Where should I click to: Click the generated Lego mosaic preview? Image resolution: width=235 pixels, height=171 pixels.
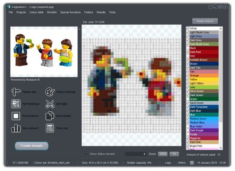click(132, 85)
